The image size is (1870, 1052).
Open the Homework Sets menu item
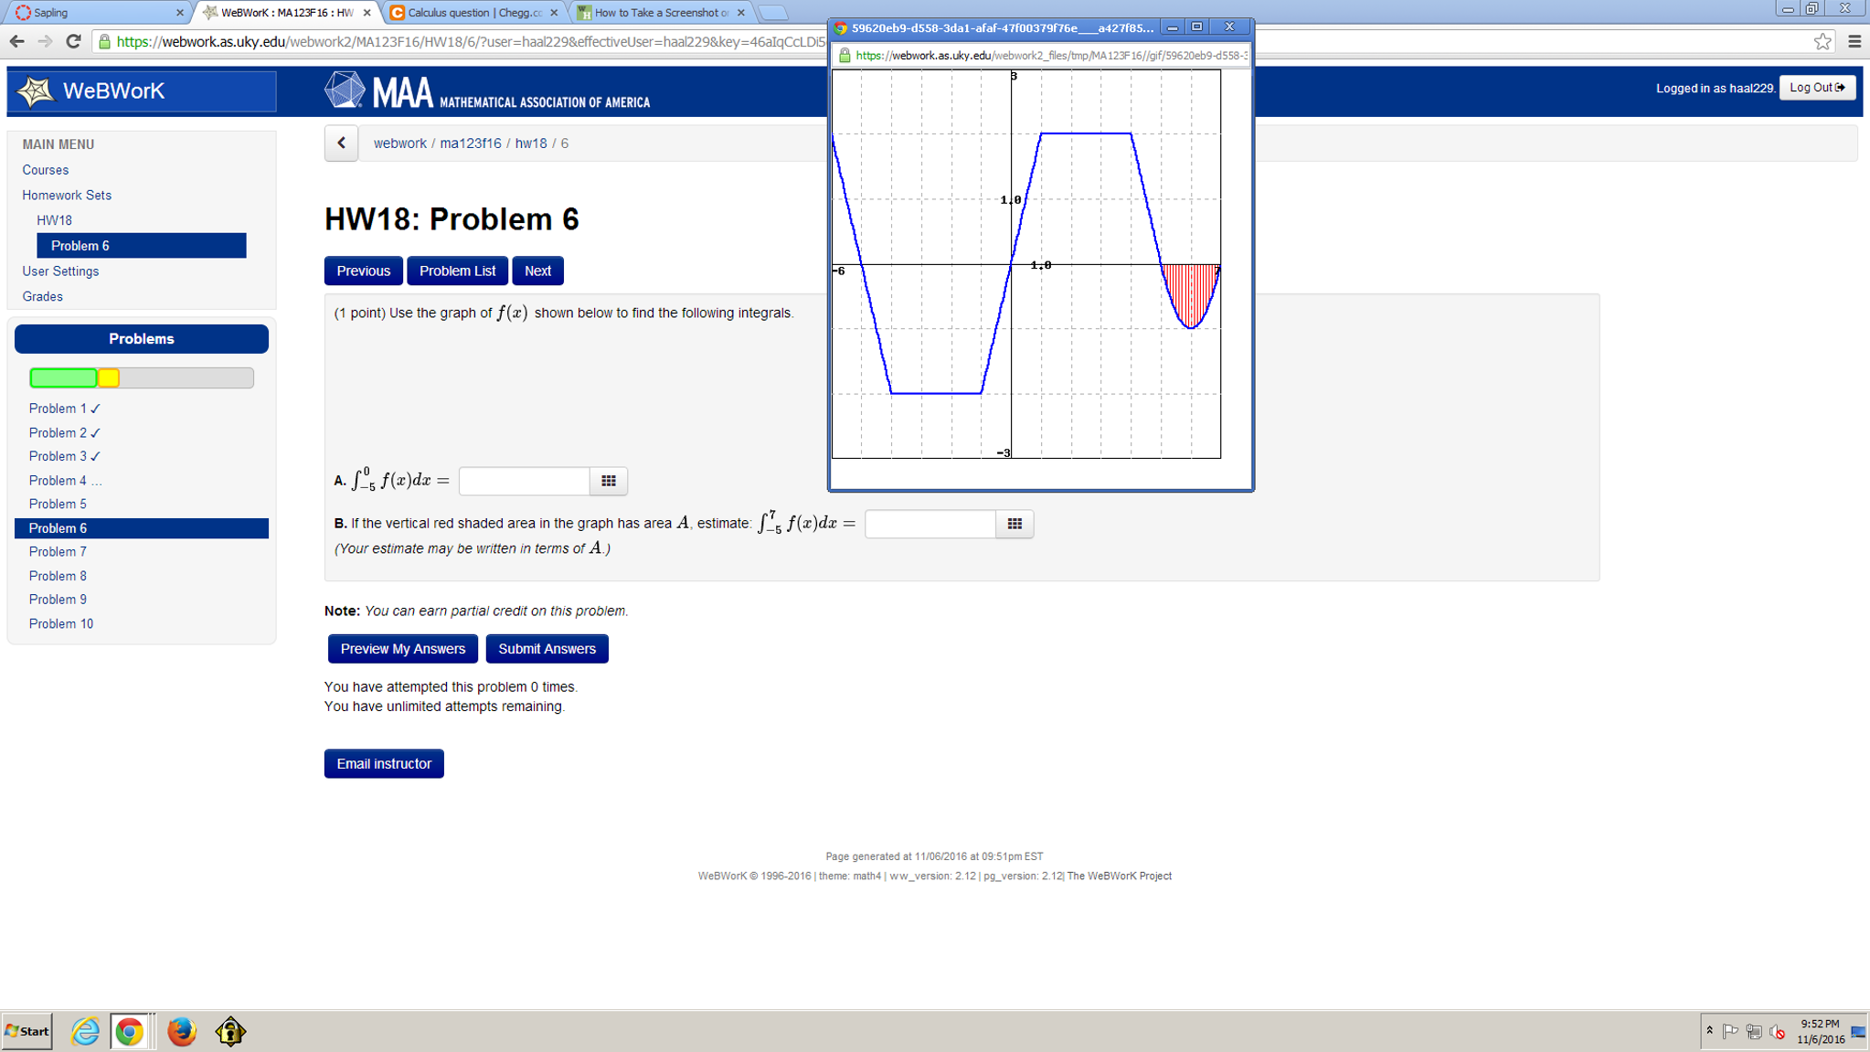(x=66, y=195)
